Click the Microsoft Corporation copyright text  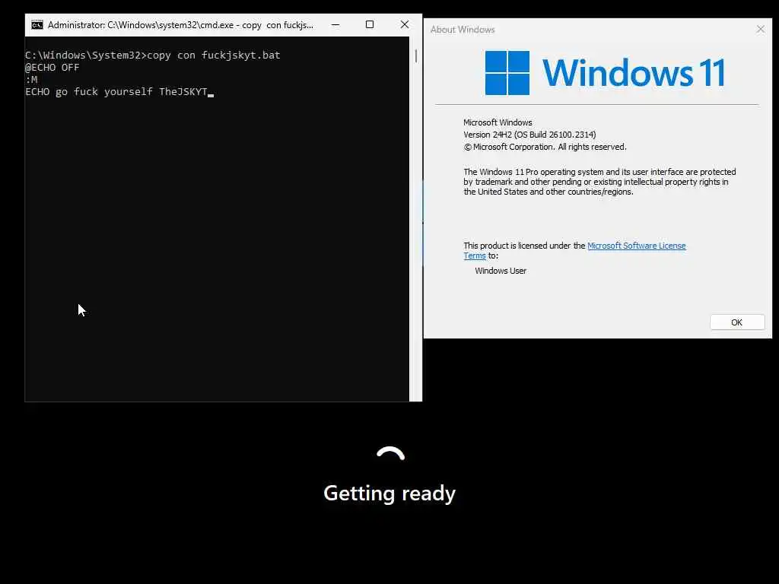(545, 147)
